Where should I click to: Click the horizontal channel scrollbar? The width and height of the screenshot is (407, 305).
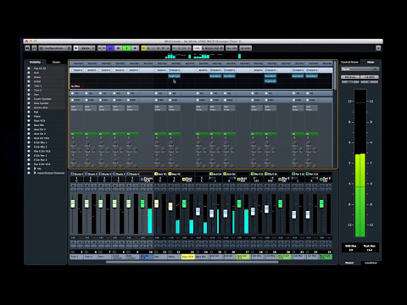tap(192, 262)
